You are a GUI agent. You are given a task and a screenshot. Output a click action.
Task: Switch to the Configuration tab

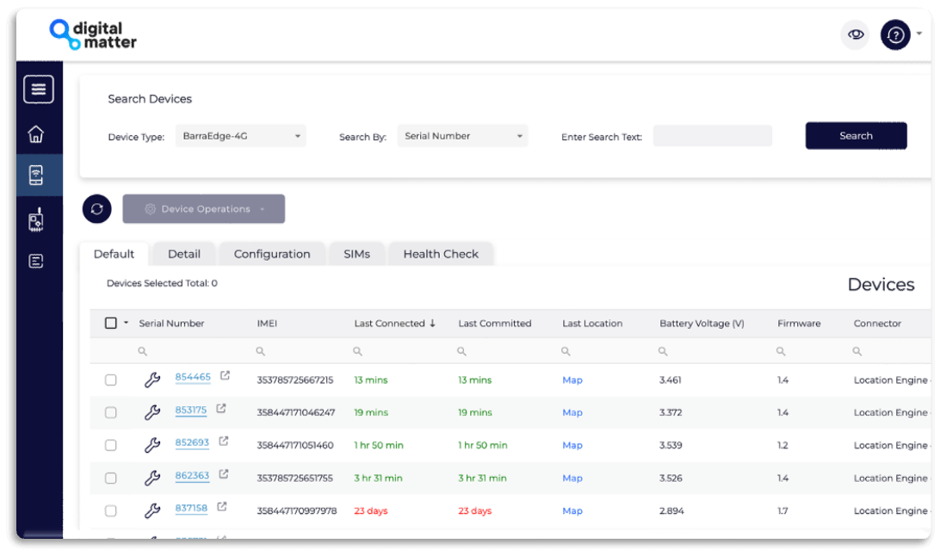tap(272, 254)
